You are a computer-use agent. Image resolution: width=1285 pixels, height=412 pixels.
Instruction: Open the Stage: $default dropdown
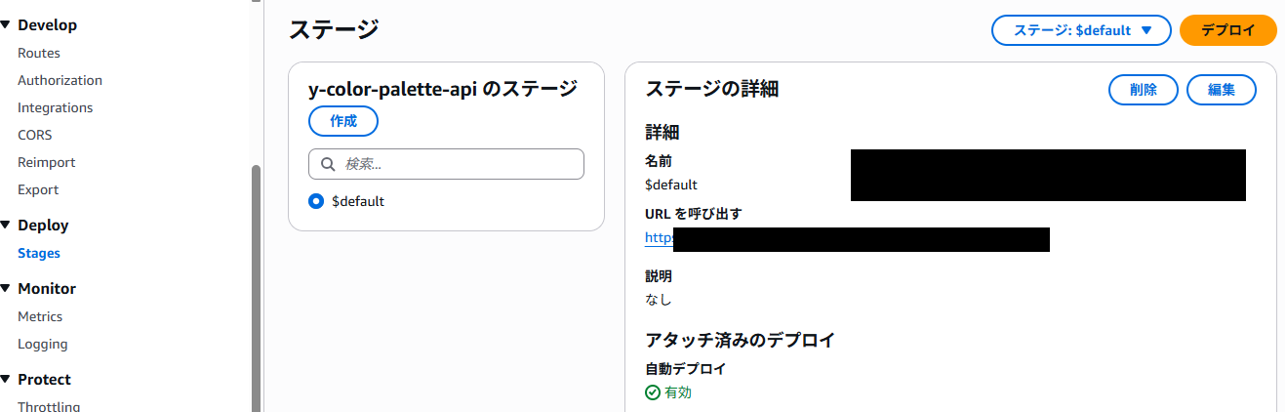tap(1081, 30)
